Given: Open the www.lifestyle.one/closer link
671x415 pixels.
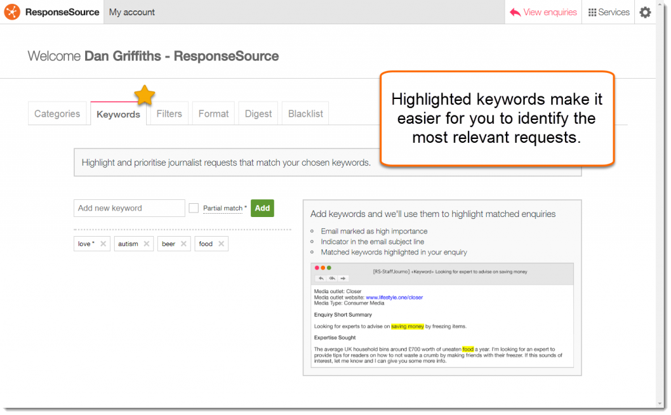Looking at the screenshot, I should [x=394, y=297].
